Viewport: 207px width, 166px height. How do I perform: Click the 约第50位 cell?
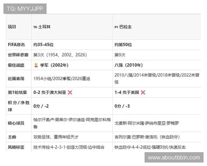[x=157, y=45]
